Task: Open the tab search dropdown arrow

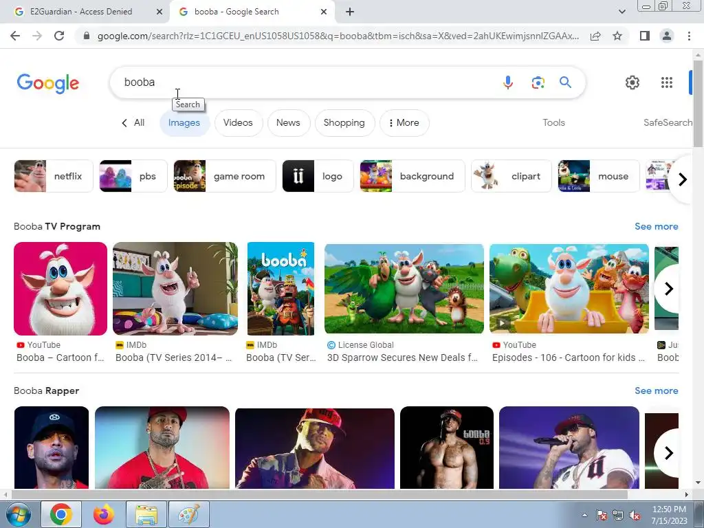Action: click(x=621, y=12)
